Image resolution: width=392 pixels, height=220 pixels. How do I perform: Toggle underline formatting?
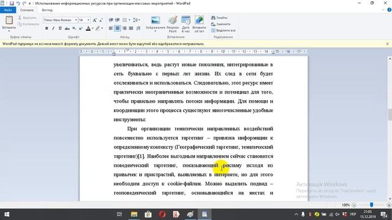tap(60, 29)
